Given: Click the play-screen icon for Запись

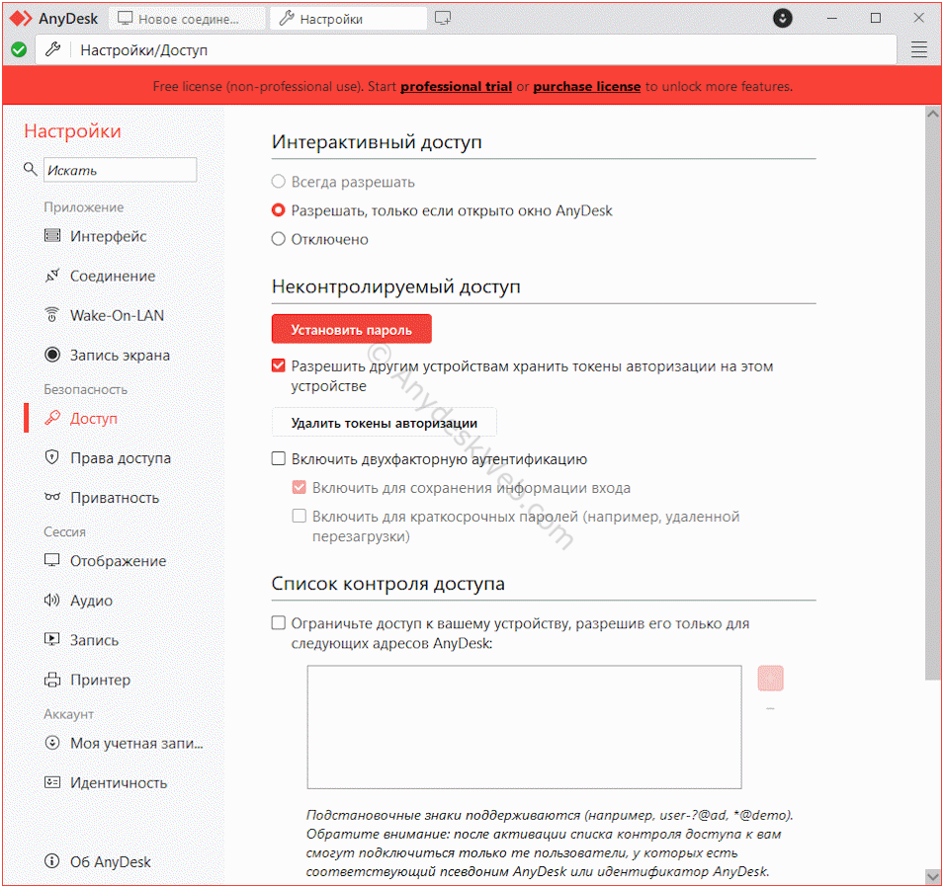Looking at the screenshot, I should [52, 639].
